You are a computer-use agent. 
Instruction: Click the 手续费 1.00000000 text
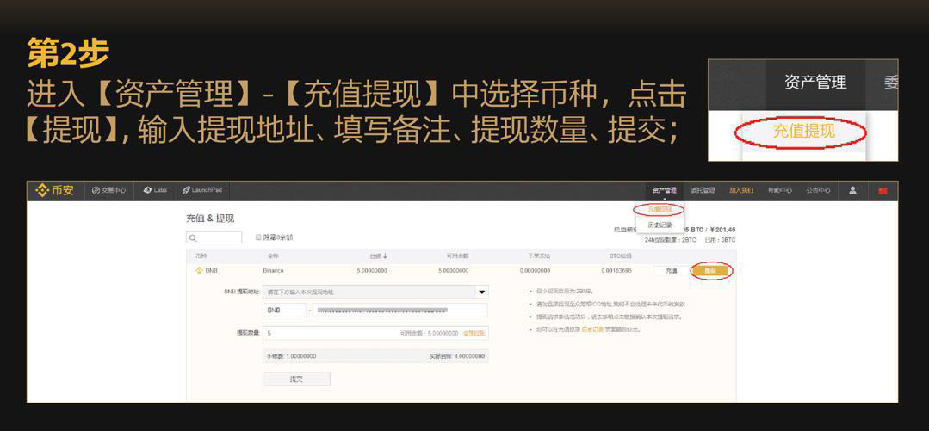pyautogui.click(x=292, y=356)
